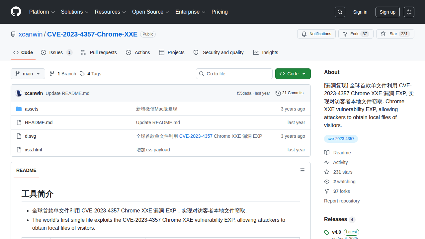
Task: Focus the Go to file search field
Action: [x=234, y=74]
